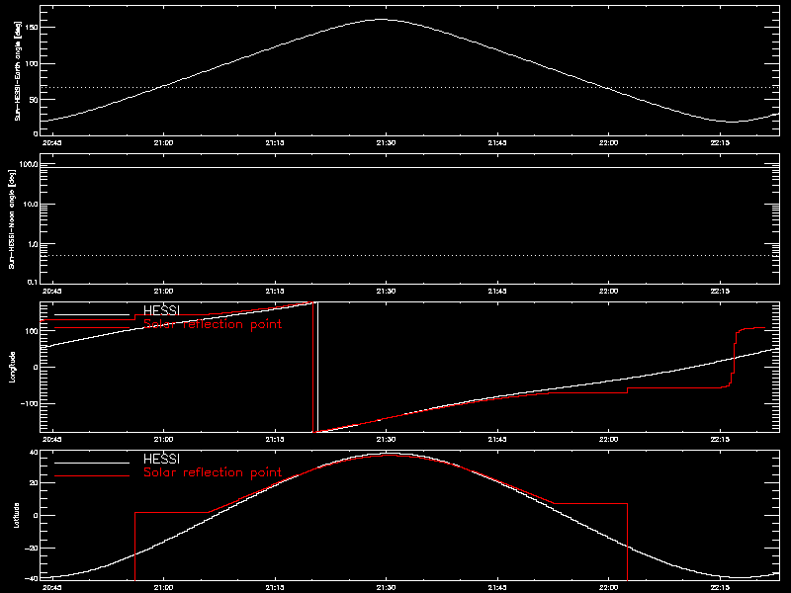Click the 'HESSI' legend label in Longitude plot
Screen dimensions: 791x593
point(161,310)
